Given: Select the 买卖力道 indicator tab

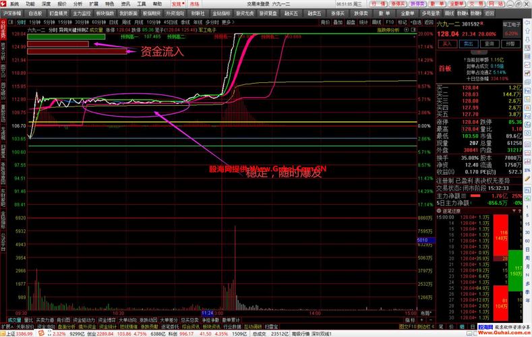Looking at the screenshot, I should point(45,320).
